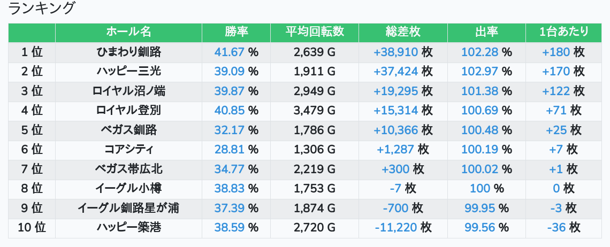Click the ロイヤル沼ノ端 hall name
This screenshot has height=247, width=610.
tap(128, 91)
